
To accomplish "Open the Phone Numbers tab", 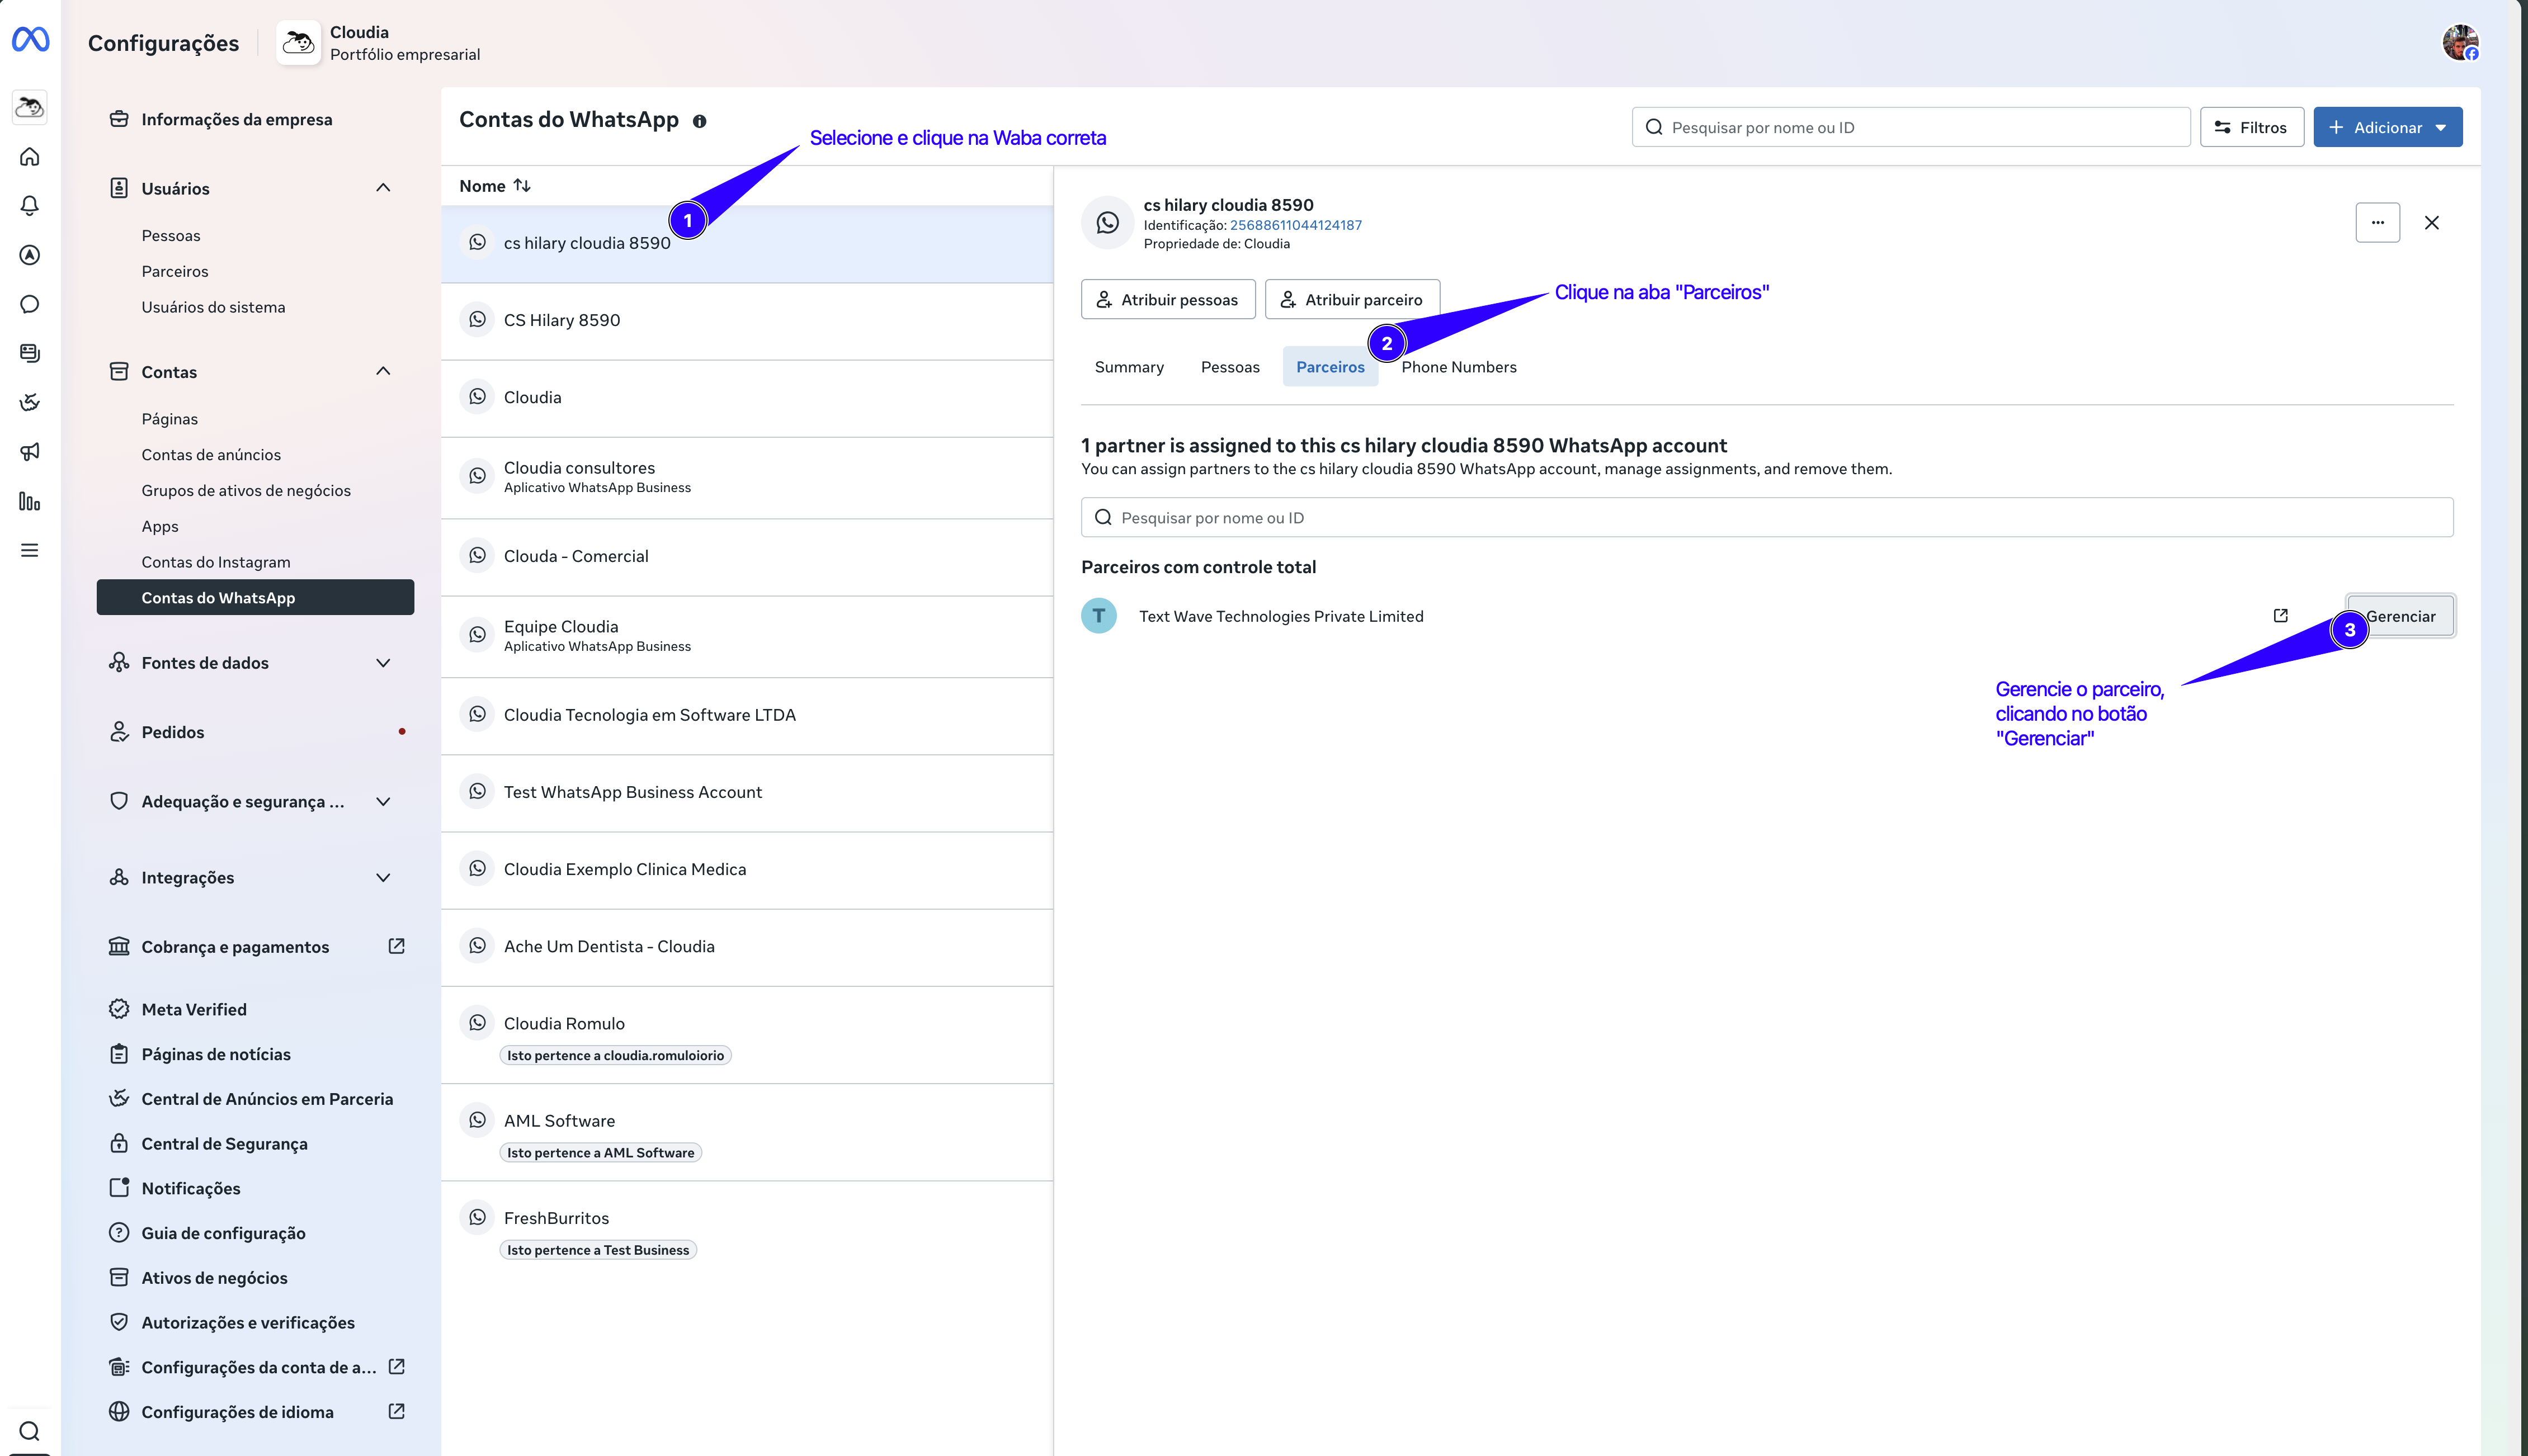I will point(1459,367).
